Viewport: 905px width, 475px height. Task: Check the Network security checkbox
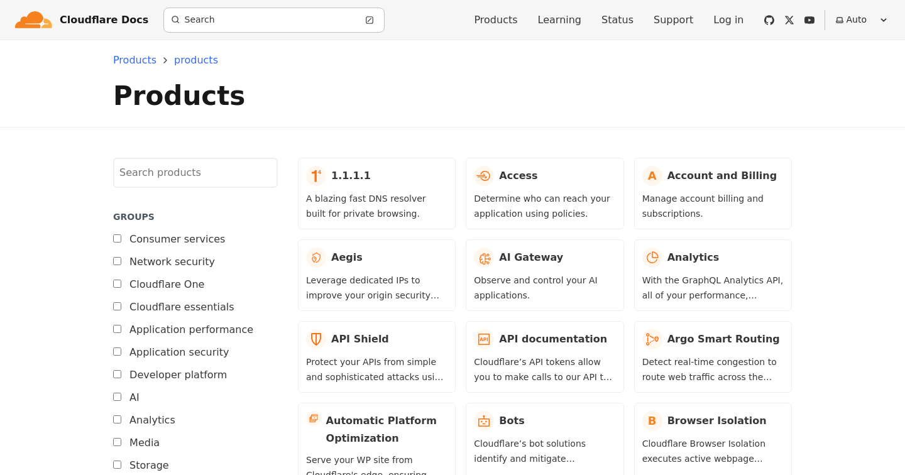tap(118, 261)
